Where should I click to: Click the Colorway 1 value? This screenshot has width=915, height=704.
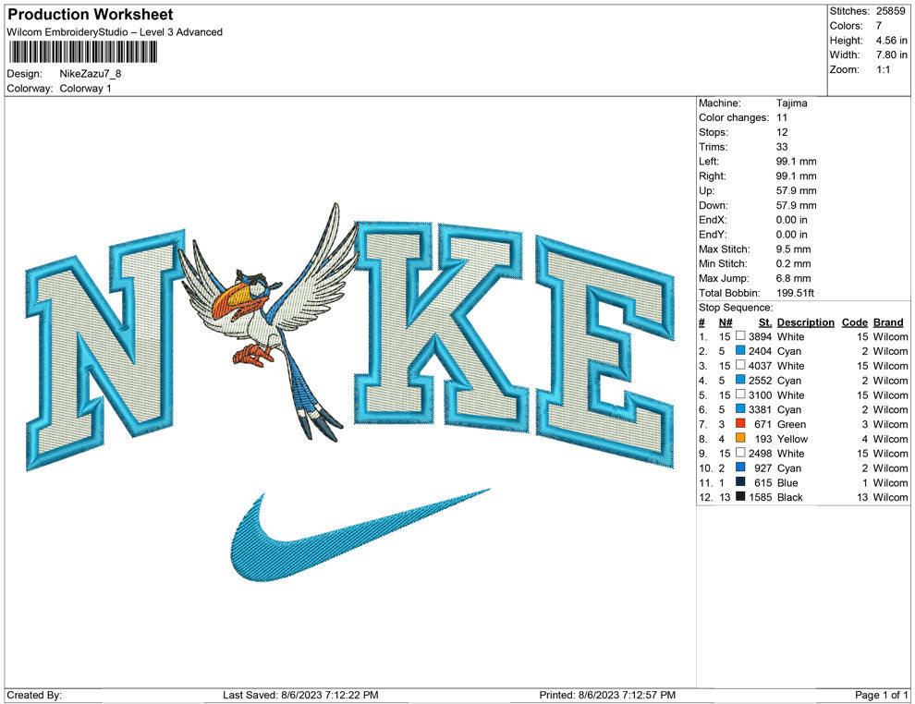tap(85, 88)
